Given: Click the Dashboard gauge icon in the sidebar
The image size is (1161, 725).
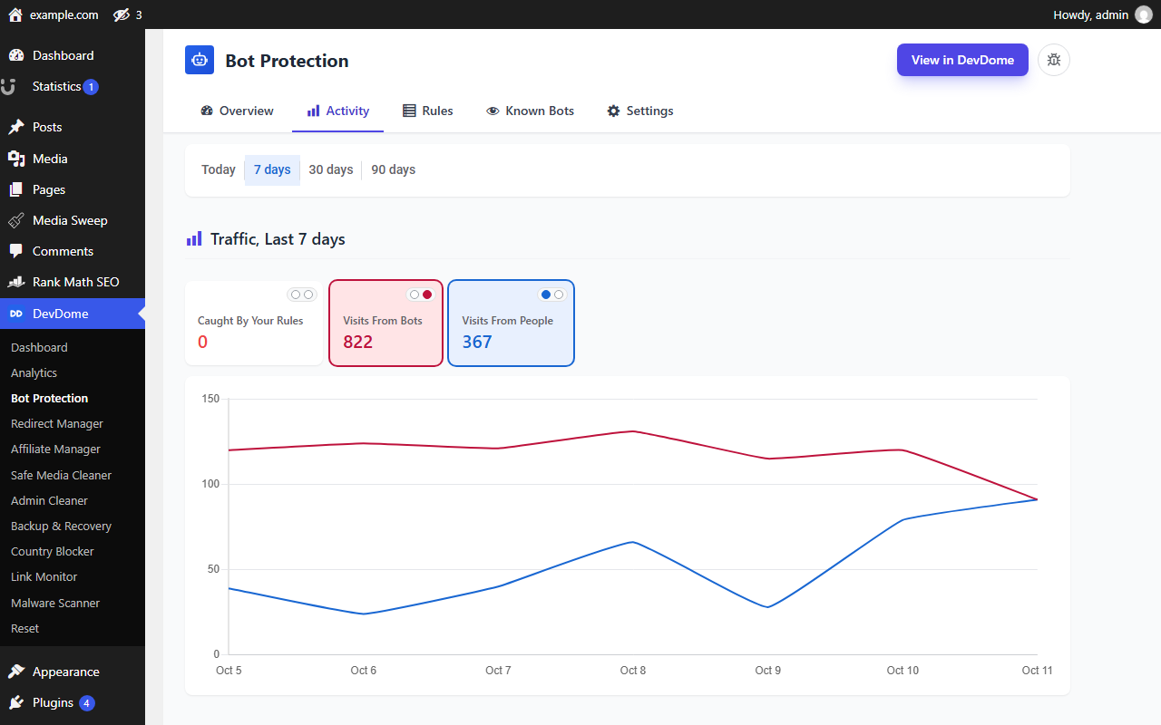Looking at the screenshot, I should 16,55.
